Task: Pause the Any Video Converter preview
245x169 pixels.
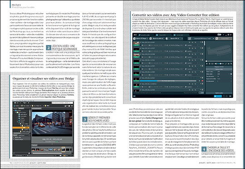Action: (x=210, y=64)
